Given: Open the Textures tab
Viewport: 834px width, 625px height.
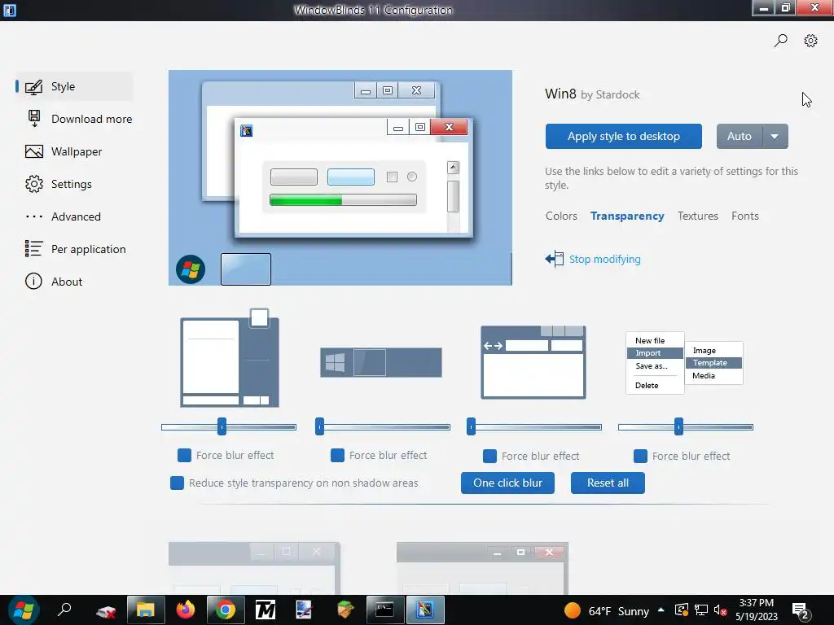Looking at the screenshot, I should pyautogui.click(x=697, y=216).
